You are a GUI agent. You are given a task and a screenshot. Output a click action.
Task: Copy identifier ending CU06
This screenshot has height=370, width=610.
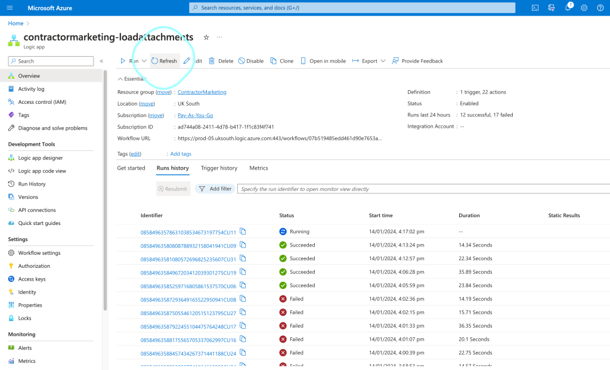pyautogui.click(x=243, y=285)
